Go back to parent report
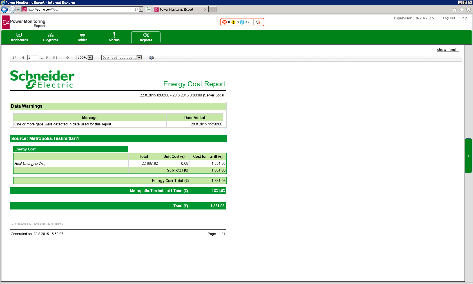The height and width of the screenshot is (284, 473). click(68, 58)
